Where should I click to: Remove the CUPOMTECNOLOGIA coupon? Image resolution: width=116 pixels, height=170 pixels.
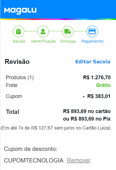click(x=79, y=160)
